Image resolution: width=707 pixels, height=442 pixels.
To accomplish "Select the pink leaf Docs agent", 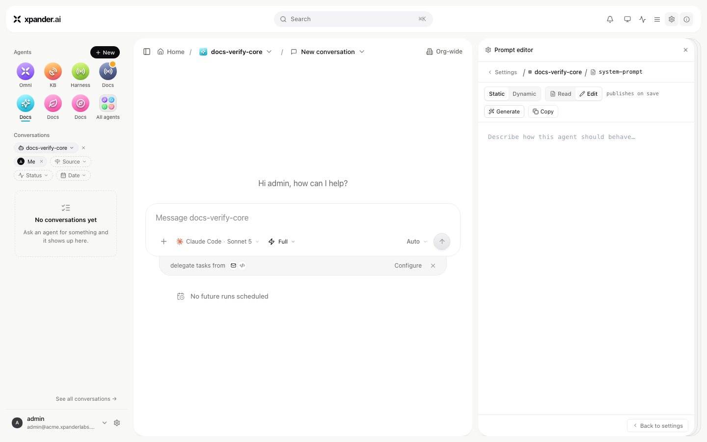I will pos(53,107).
